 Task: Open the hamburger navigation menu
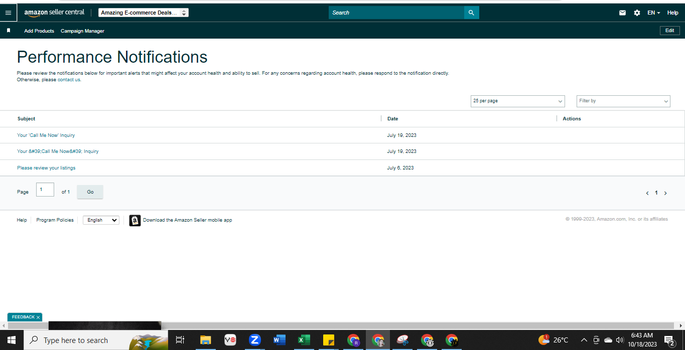coord(8,13)
